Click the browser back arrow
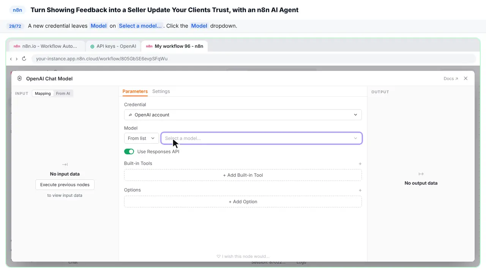 pos(11,59)
